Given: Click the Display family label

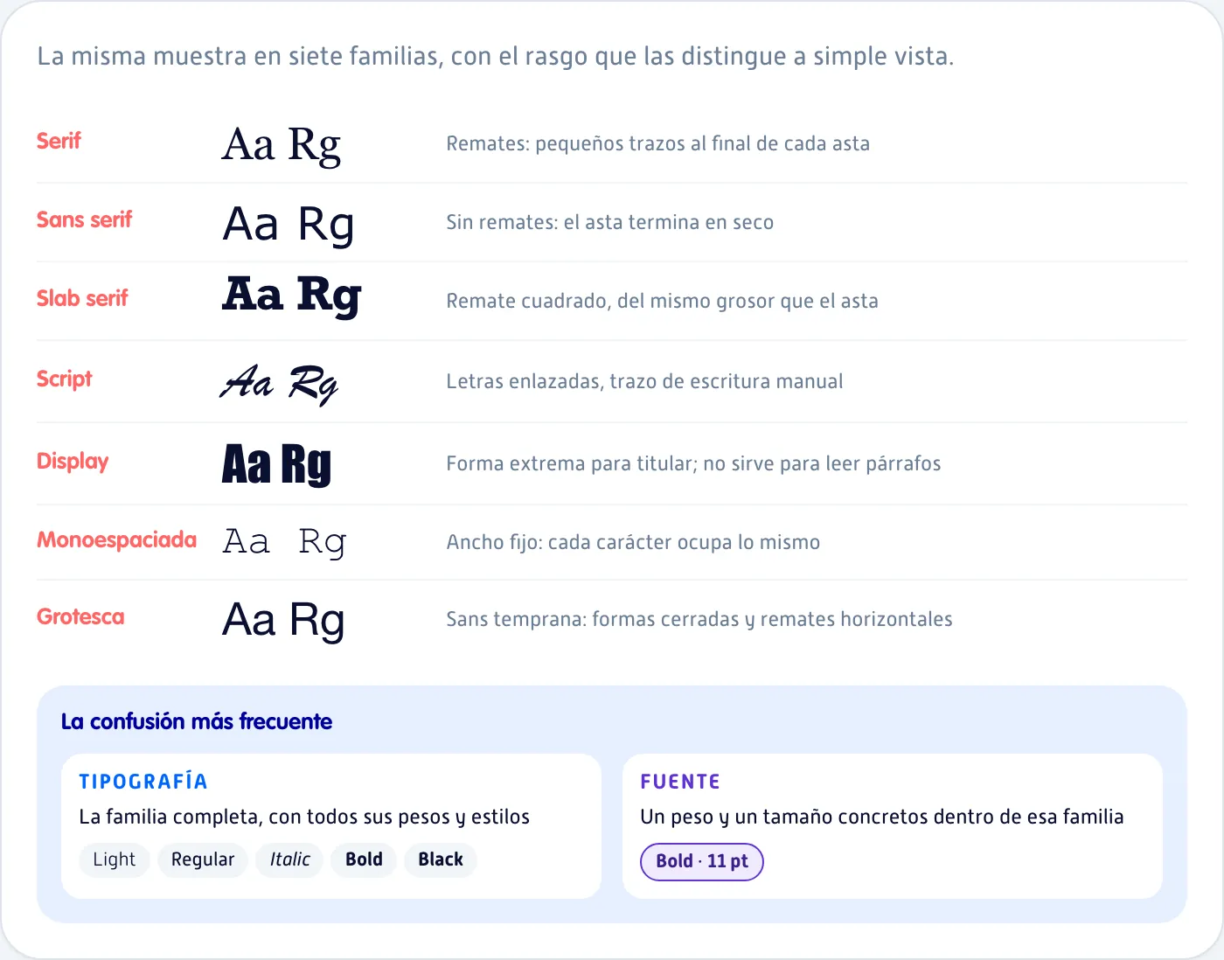Looking at the screenshot, I should pyautogui.click(x=73, y=461).
